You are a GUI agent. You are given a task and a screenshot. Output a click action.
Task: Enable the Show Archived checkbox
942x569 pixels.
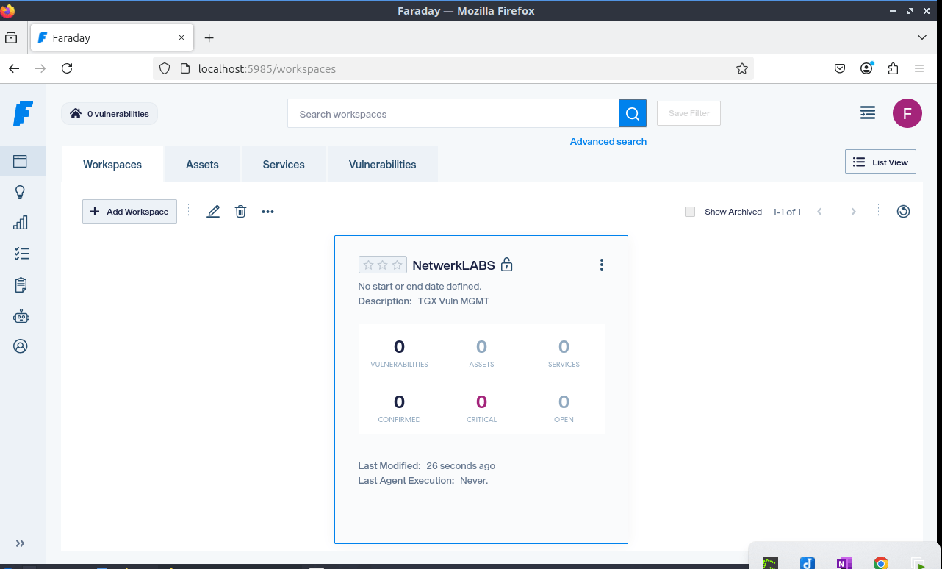[690, 211]
